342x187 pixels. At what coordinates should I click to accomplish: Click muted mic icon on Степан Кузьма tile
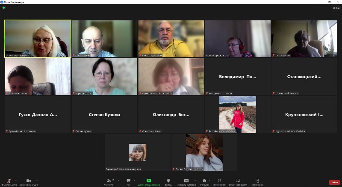click(74, 131)
